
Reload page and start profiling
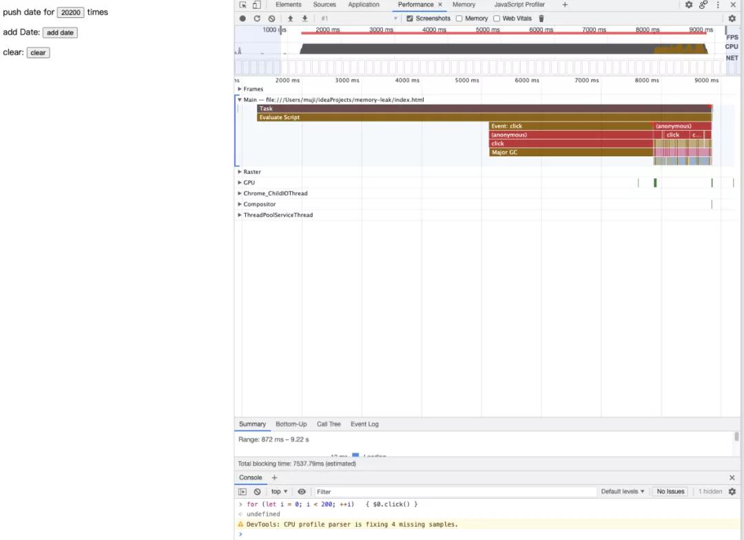pyautogui.click(x=257, y=19)
